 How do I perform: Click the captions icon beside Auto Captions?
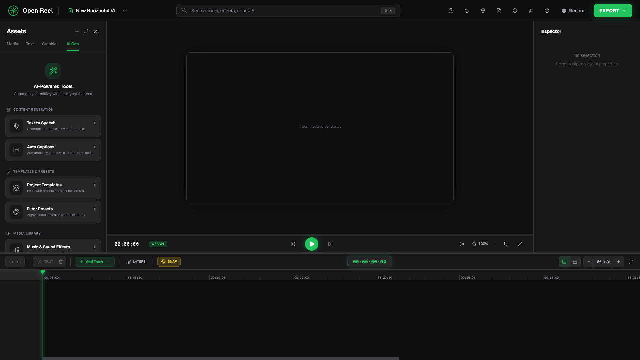[x=16, y=150]
